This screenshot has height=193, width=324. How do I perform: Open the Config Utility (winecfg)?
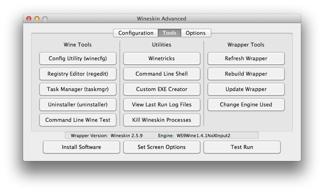(x=78, y=58)
